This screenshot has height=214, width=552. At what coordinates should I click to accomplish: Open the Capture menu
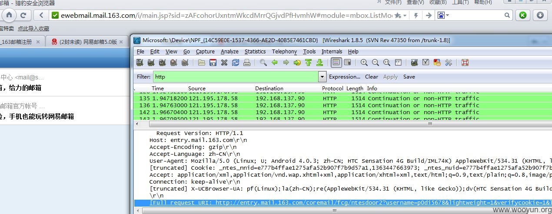coord(205,51)
